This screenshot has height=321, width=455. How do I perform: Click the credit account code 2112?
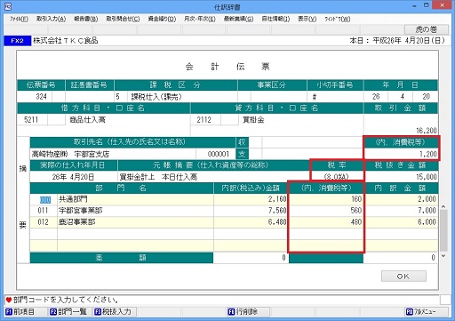click(204, 120)
